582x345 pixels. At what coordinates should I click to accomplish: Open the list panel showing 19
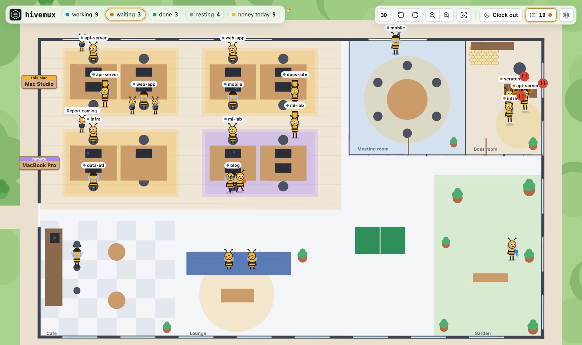541,15
